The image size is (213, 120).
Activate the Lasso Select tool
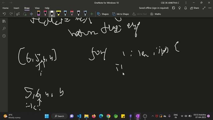[25, 14]
